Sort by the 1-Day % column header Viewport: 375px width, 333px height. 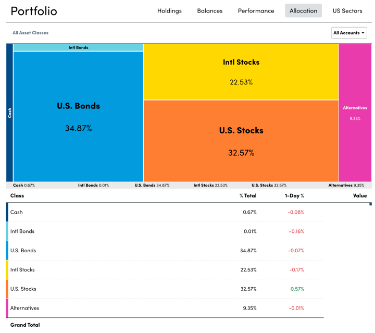[x=294, y=195]
